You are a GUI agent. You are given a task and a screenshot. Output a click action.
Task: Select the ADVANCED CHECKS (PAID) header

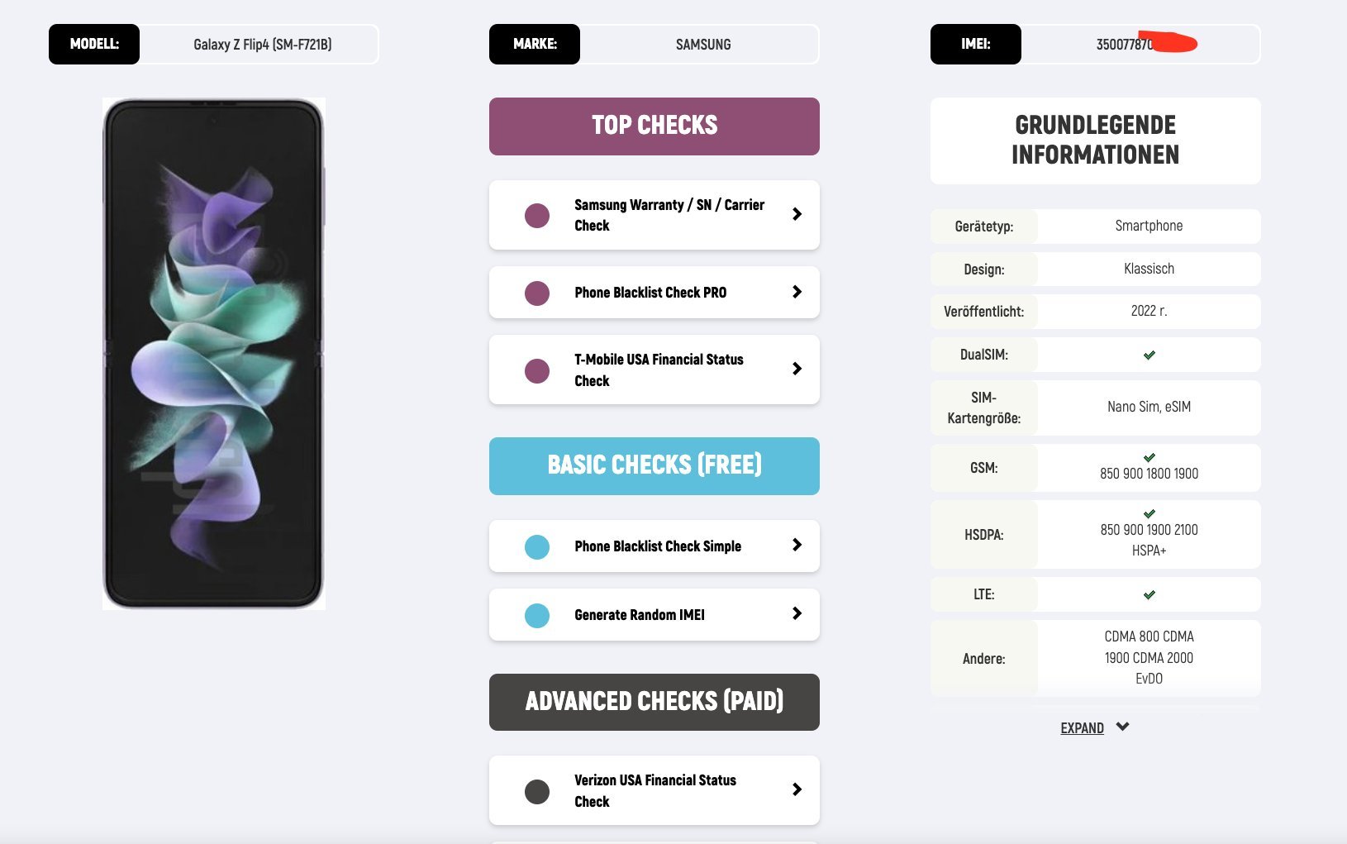tap(654, 702)
